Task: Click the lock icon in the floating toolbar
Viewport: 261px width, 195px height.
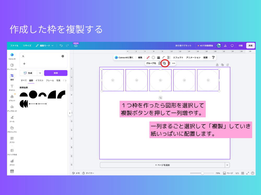Action: point(159,63)
